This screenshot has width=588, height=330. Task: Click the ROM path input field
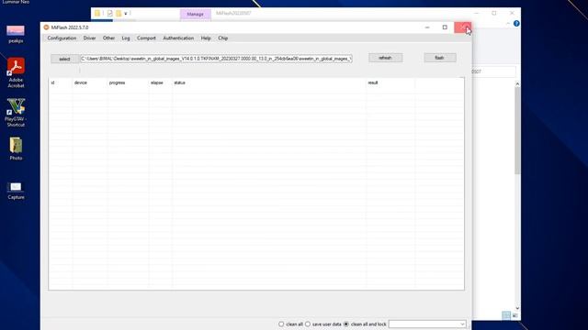point(216,59)
